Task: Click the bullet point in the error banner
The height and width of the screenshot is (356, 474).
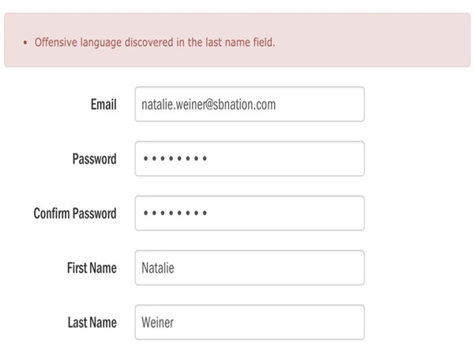Action: 24,42
